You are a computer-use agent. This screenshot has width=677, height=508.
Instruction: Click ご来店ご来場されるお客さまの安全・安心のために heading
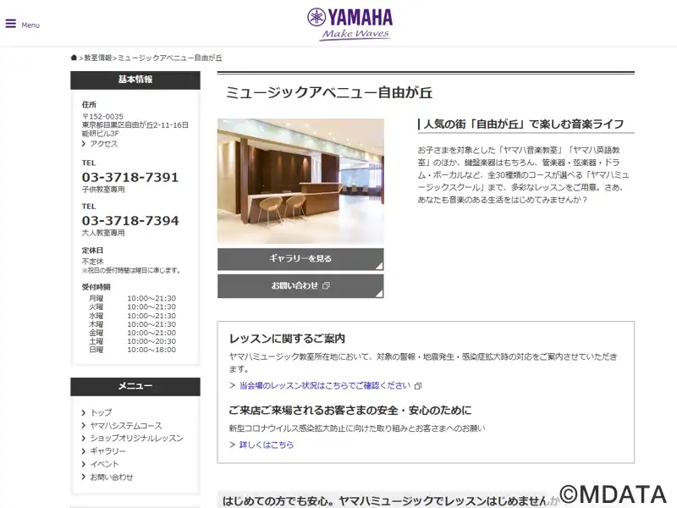[x=350, y=411]
